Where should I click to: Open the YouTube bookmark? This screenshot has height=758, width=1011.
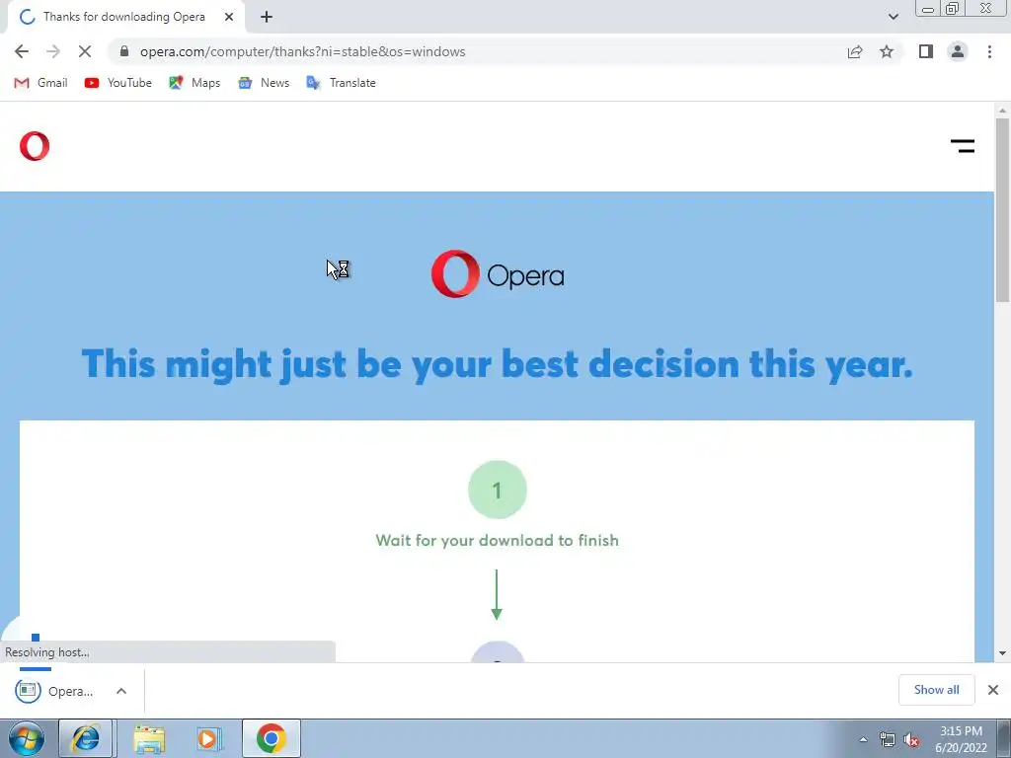coord(118,83)
